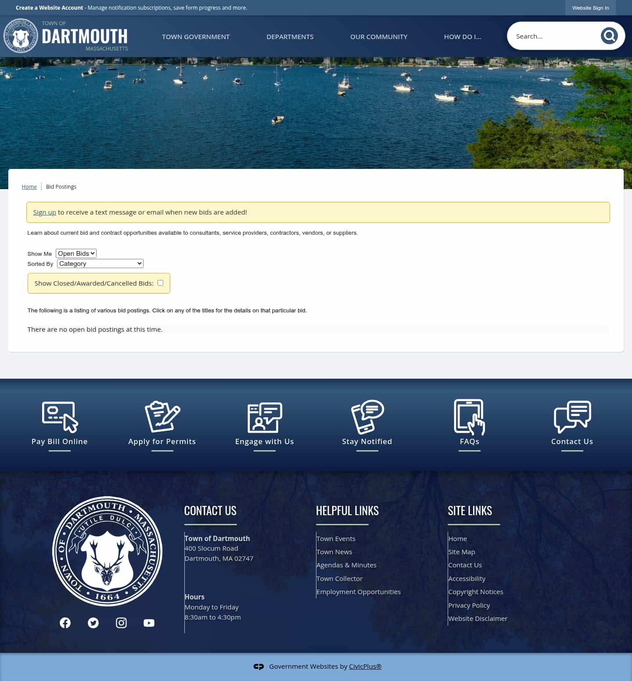Image resolution: width=632 pixels, height=681 pixels.
Task: Open the town's Facebook page
Action: coord(65,623)
